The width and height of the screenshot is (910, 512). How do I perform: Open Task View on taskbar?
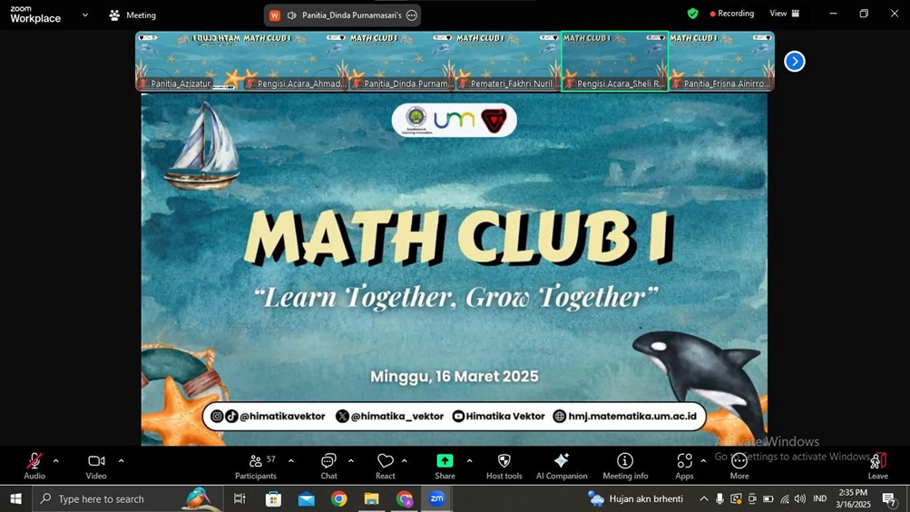pos(240,498)
